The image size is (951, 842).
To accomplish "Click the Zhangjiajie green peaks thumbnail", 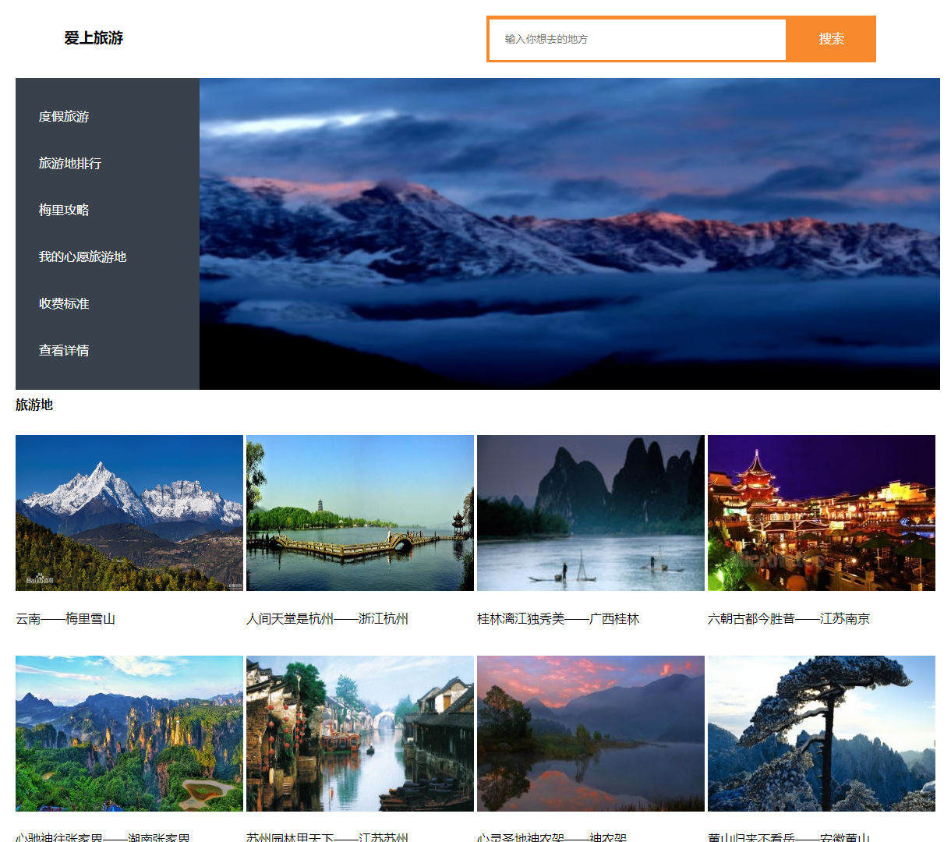I will (129, 733).
